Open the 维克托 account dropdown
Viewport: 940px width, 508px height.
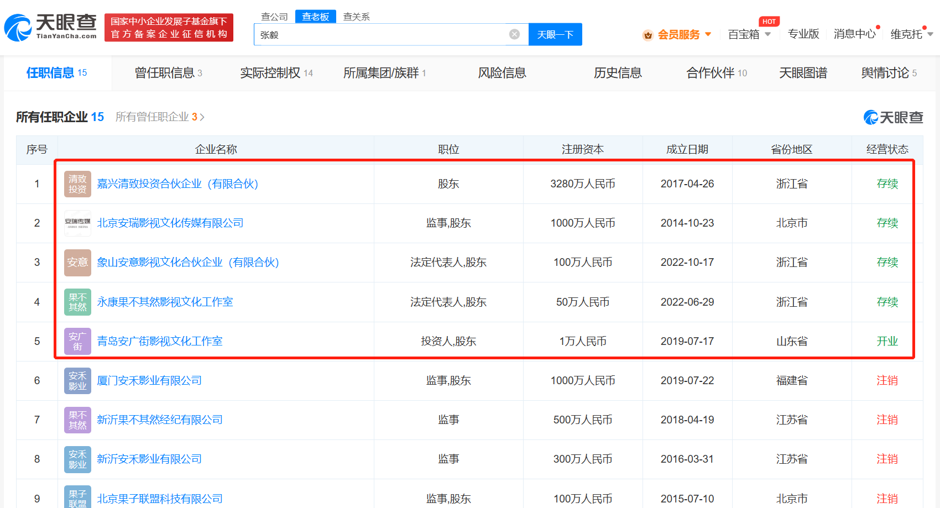[911, 34]
